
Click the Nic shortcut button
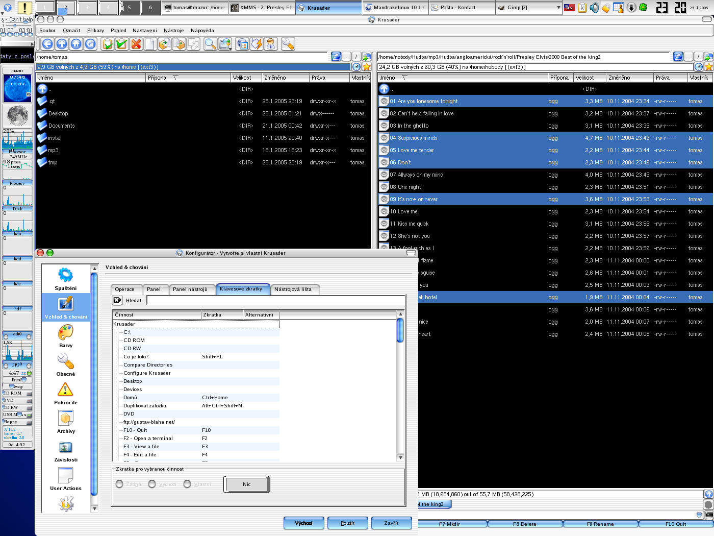pyautogui.click(x=246, y=484)
